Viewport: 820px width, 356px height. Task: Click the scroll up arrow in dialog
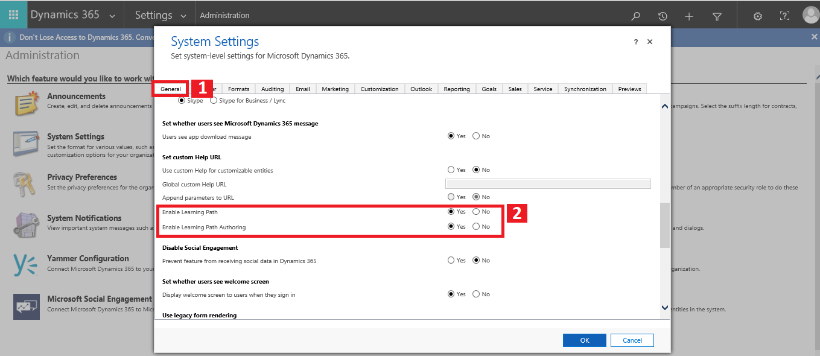click(665, 107)
